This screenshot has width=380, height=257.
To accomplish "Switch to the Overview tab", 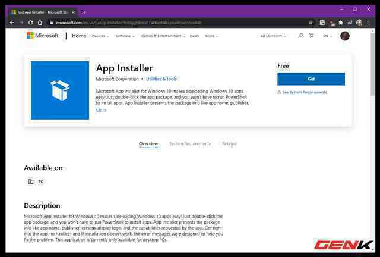I will [148, 144].
